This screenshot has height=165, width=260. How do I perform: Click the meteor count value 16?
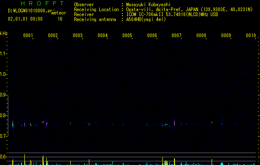(60, 19)
